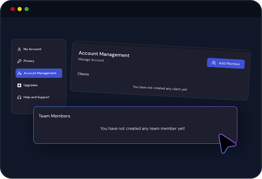This screenshot has width=262, height=179.
Task: Click the Upgrades plus-box icon
Action: pyautogui.click(x=19, y=85)
